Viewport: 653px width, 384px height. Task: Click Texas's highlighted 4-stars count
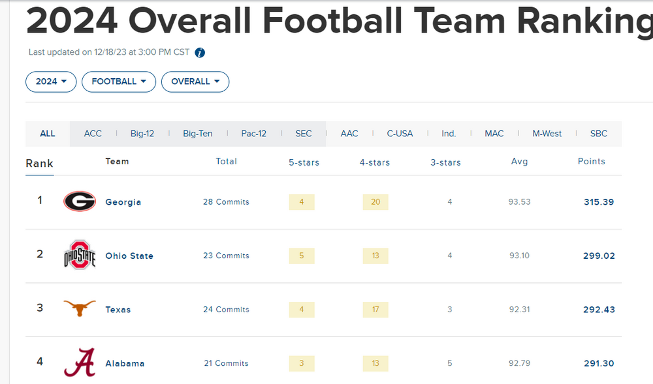375,310
